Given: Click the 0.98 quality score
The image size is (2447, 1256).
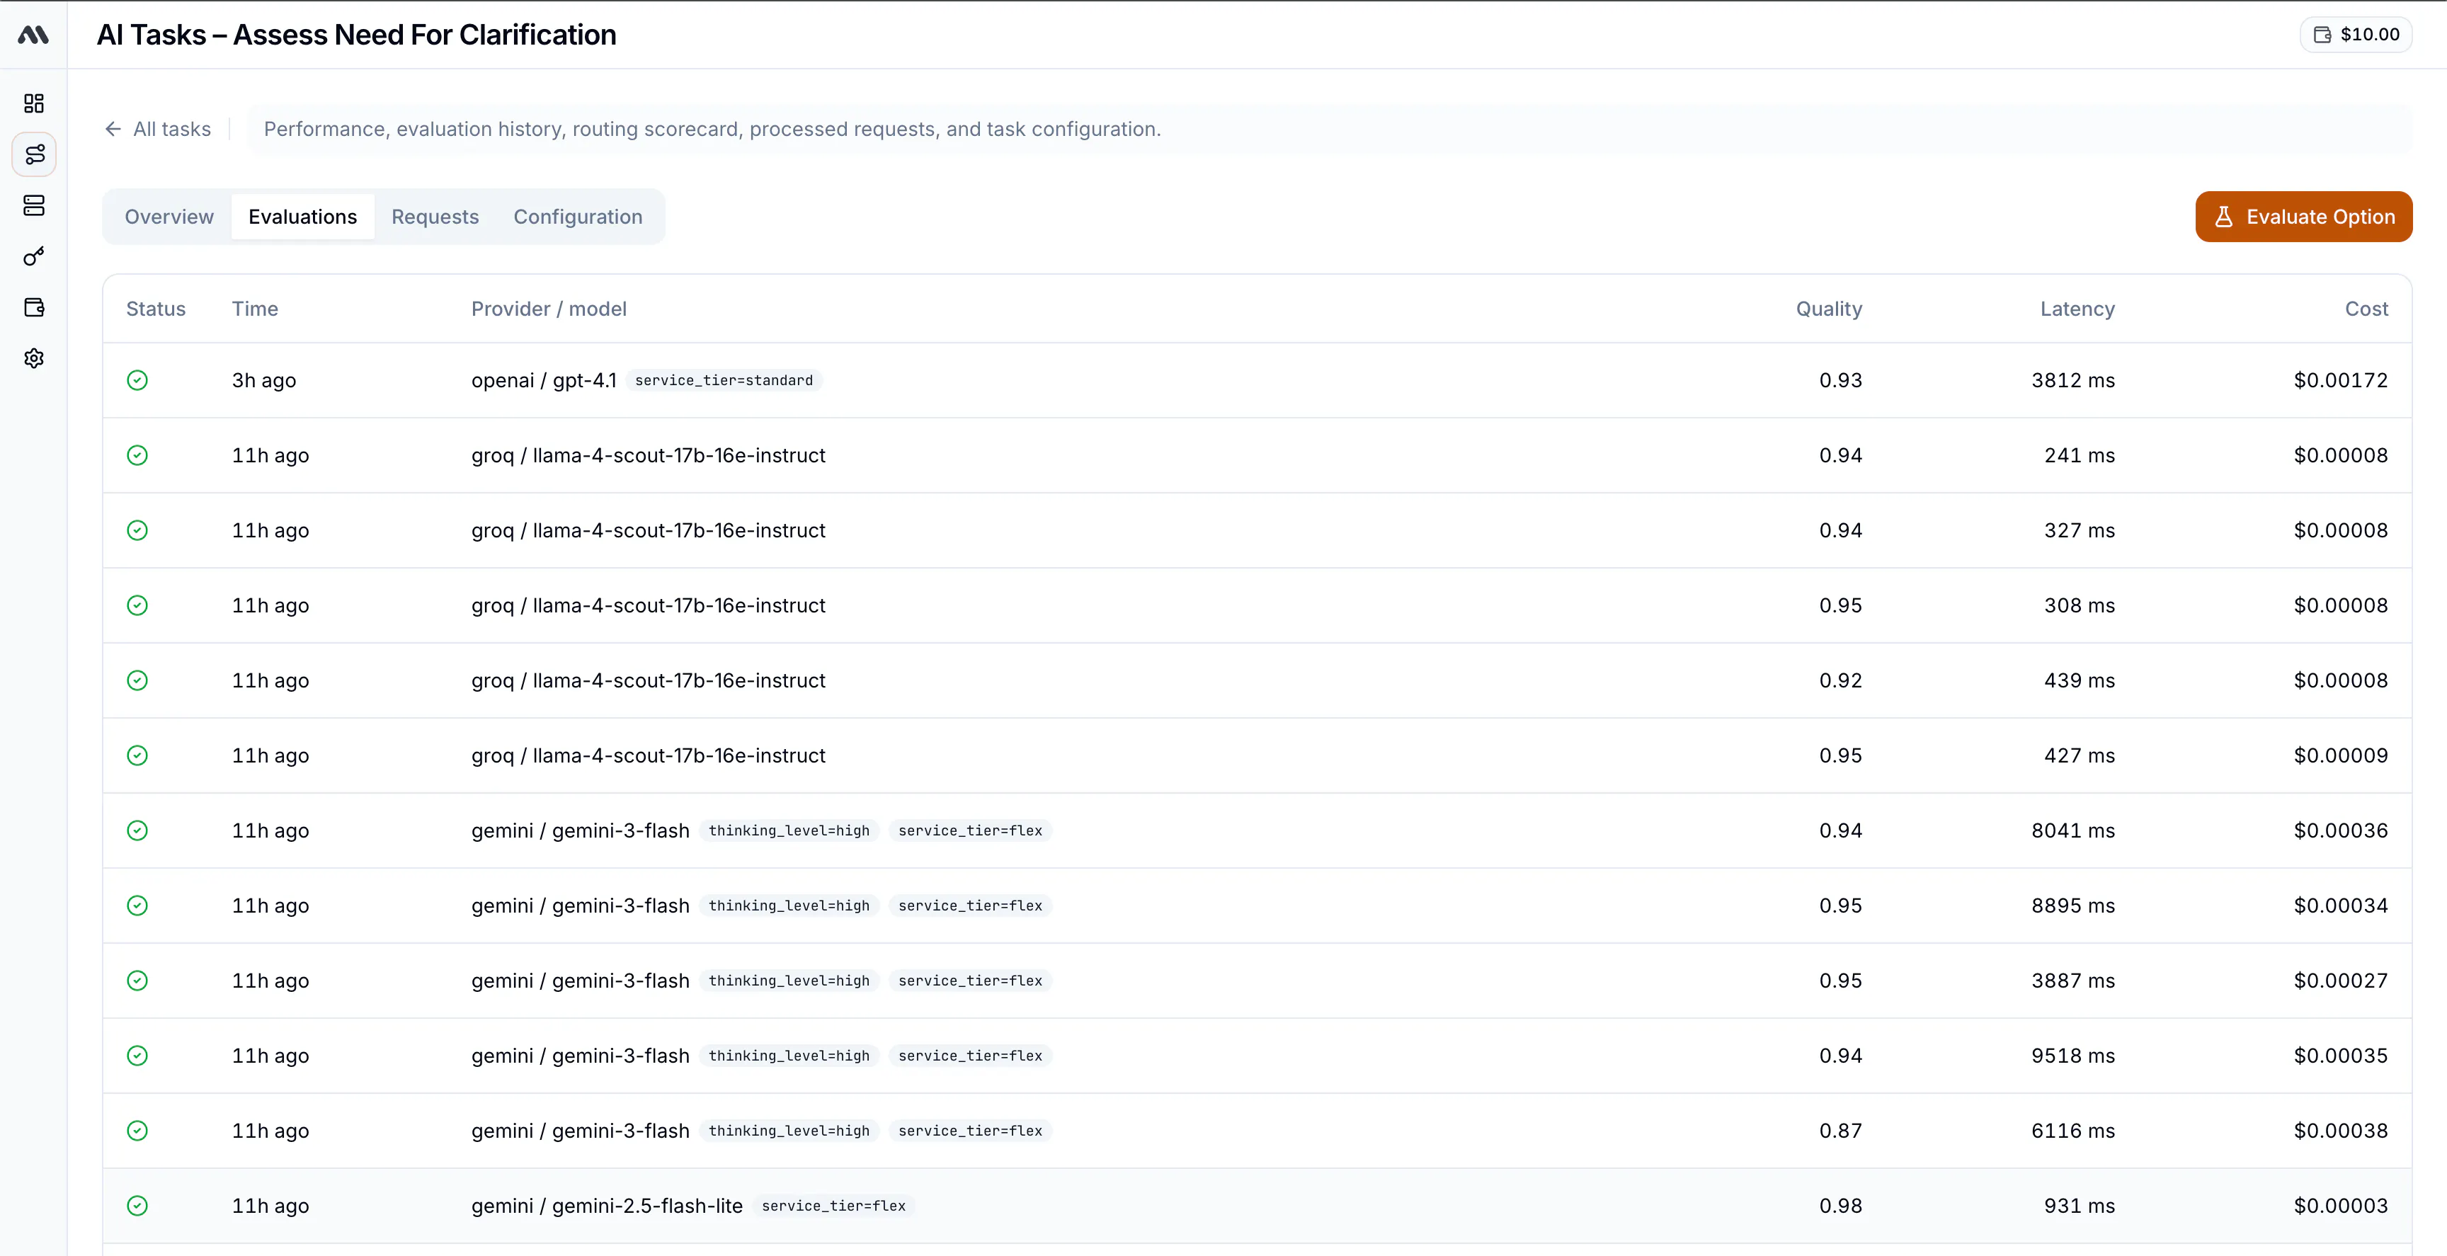Looking at the screenshot, I should pos(1840,1206).
